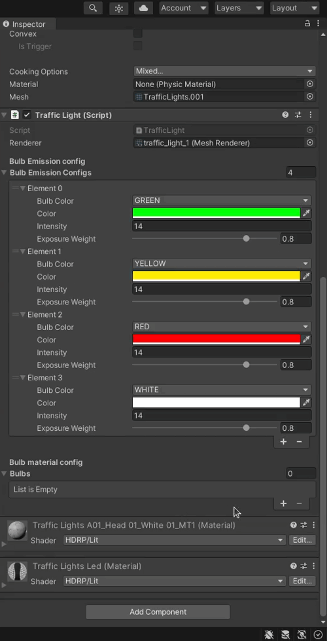Click the traffic_light_1 Mesh Renderer field
Screen dimensions: 327x641
(220, 143)
